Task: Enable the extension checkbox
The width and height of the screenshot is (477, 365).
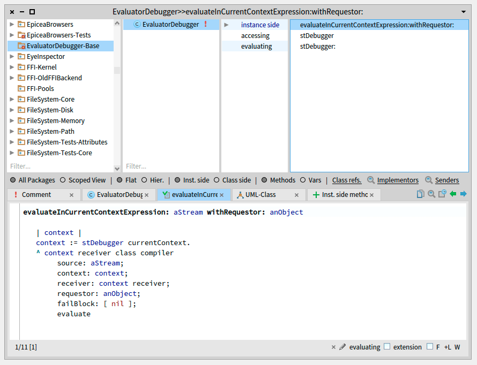Action: 387,347
